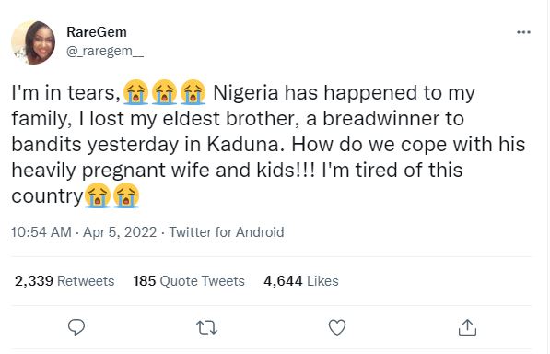Viewport: 550px width, 354px height.
Task: Open the 10:54 AM · Apr 5, 2022 timestamp
Action: [84, 232]
